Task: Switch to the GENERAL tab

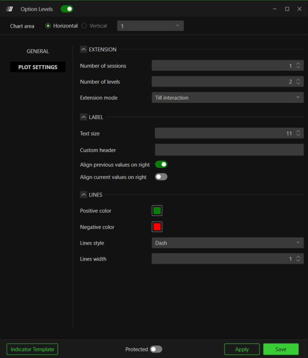Action: click(x=38, y=51)
